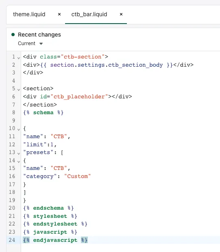The image size is (220, 252).
Task: Click line number 24 in the gutter
Action: point(12,240)
